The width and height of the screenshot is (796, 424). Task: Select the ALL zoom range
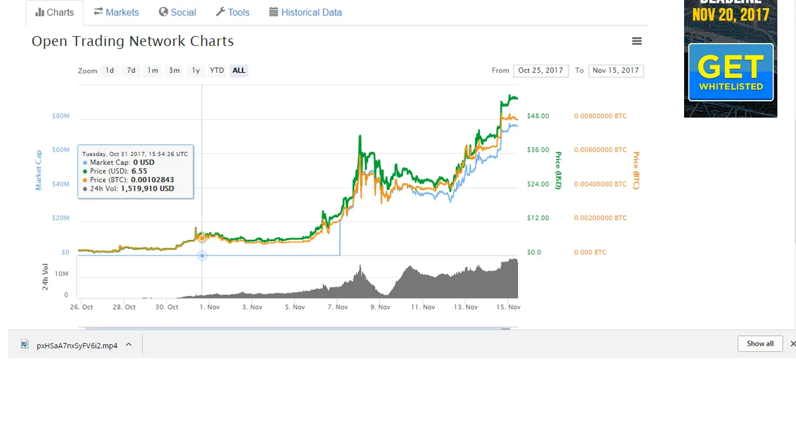239,70
